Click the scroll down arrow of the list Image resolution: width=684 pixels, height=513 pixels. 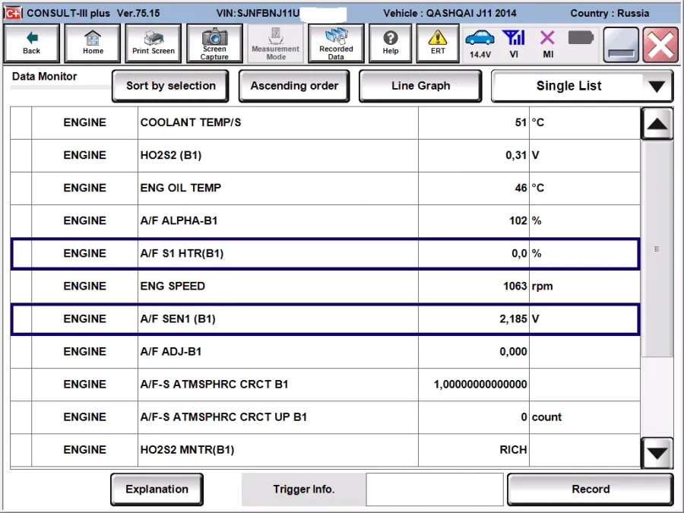point(657,453)
